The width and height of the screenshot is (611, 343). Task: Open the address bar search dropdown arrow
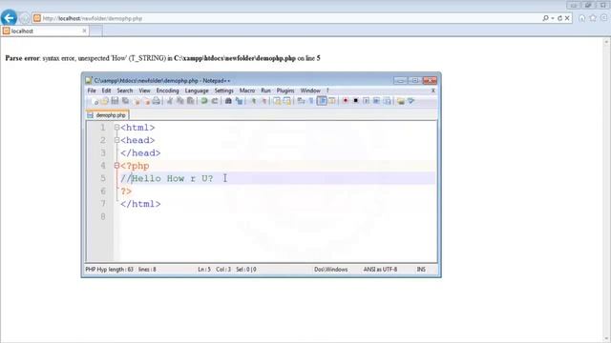[x=553, y=18]
